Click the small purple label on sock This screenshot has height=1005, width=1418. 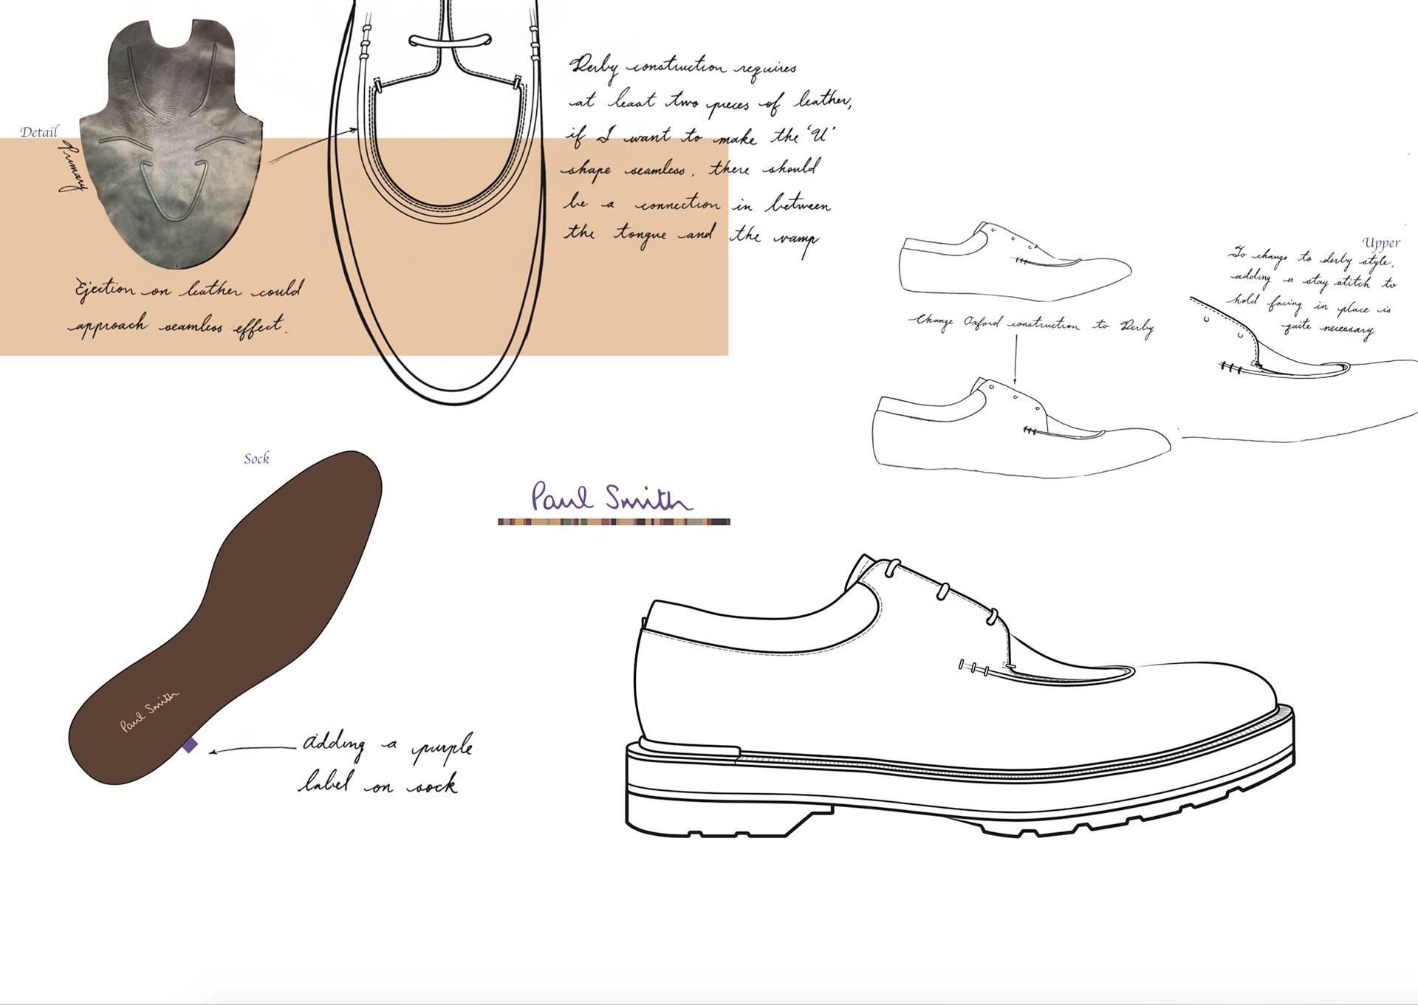click(190, 745)
